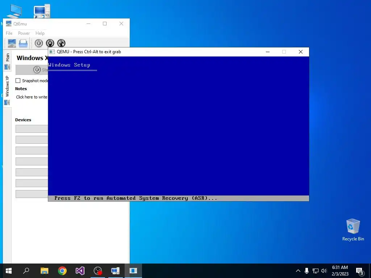The width and height of the screenshot is (371, 278).
Task: Open the volume tray icon
Action: pyautogui.click(x=324, y=271)
